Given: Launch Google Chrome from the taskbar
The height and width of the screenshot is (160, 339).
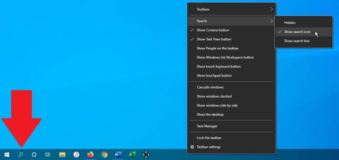Looking at the screenshot, I should coord(104,154).
